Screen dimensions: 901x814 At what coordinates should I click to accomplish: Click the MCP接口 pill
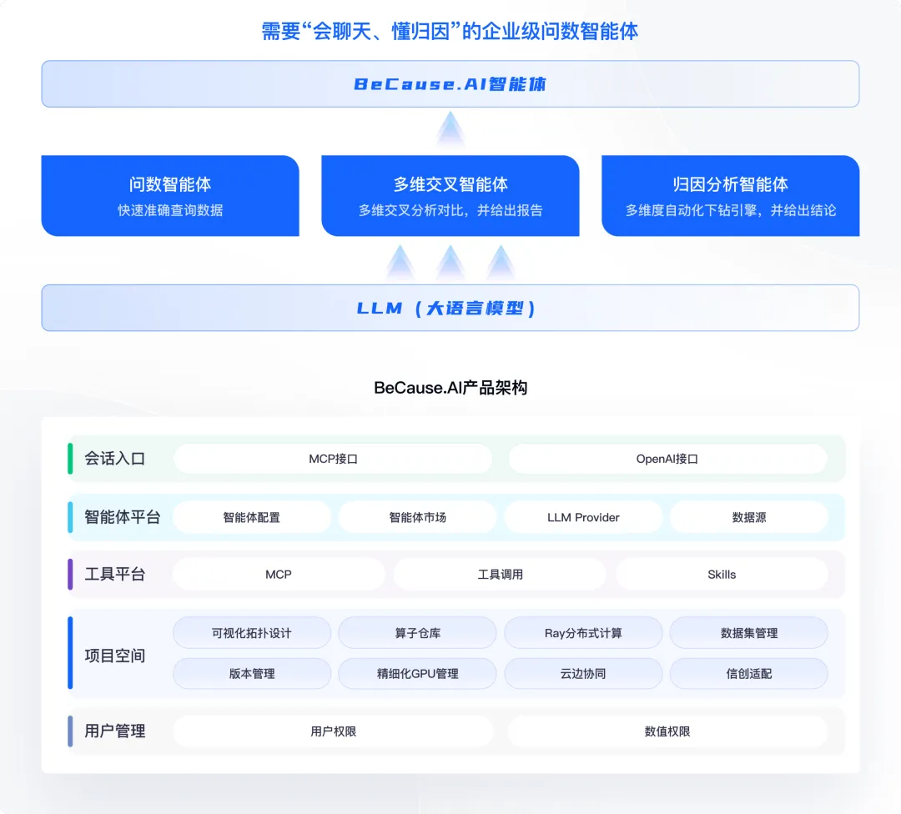333,459
